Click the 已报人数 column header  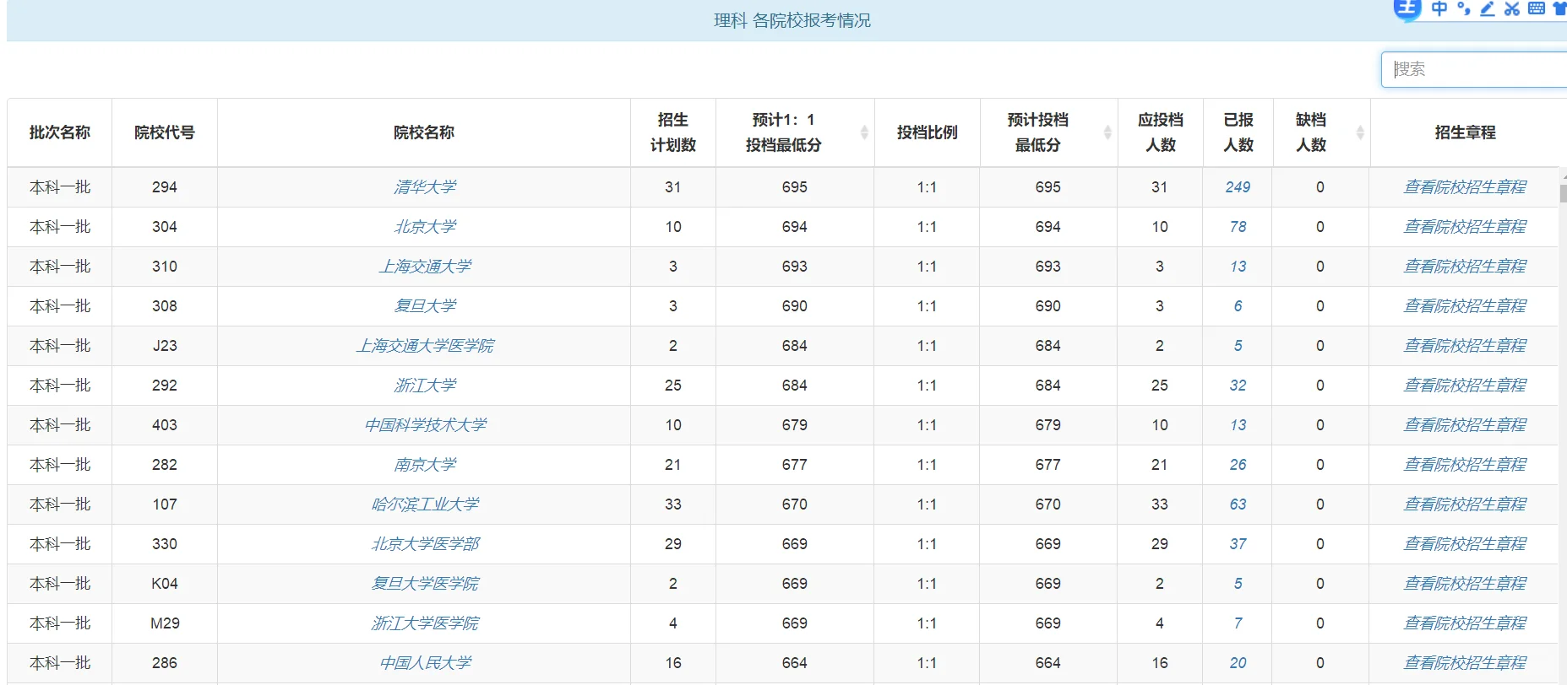tap(1238, 132)
